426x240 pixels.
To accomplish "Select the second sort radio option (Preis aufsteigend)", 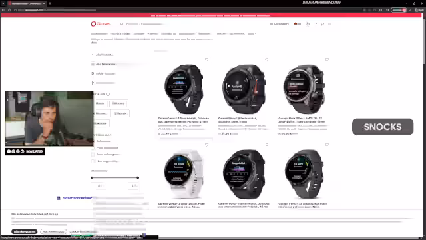I will pyautogui.click(x=93, y=148).
